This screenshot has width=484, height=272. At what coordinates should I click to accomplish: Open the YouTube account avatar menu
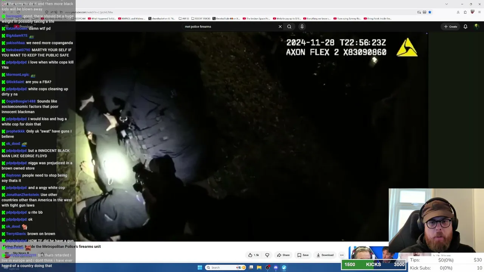(476, 26)
